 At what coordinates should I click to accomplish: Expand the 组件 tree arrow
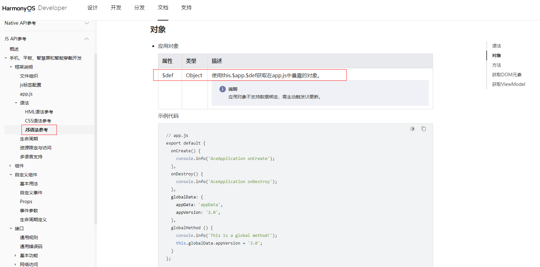coord(10,166)
